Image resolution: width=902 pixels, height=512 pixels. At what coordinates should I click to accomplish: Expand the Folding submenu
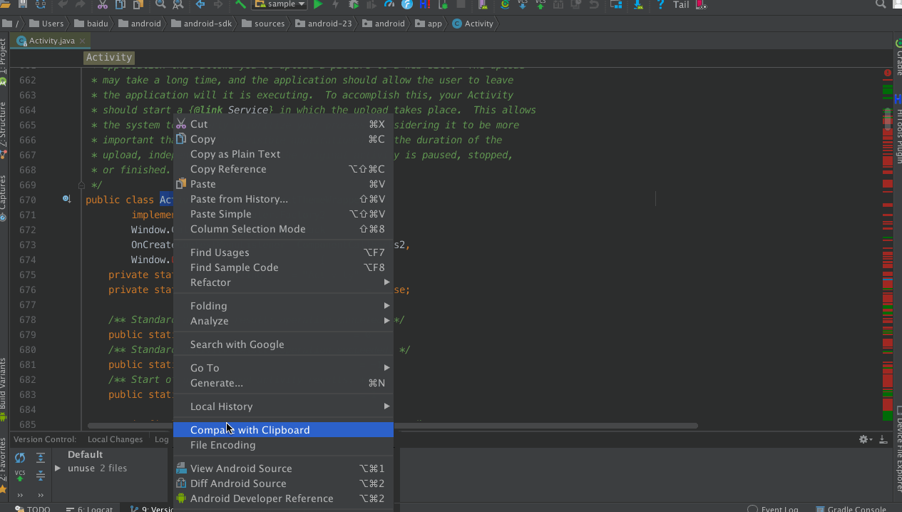point(284,306)
